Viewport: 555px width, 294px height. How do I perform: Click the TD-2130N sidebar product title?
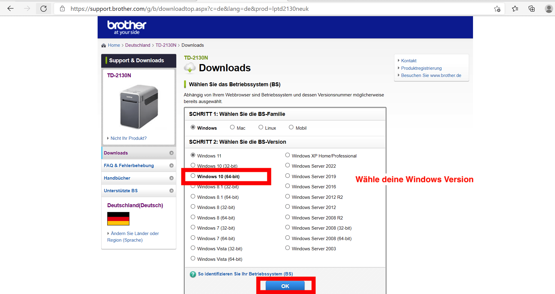[x=119, y=75]
